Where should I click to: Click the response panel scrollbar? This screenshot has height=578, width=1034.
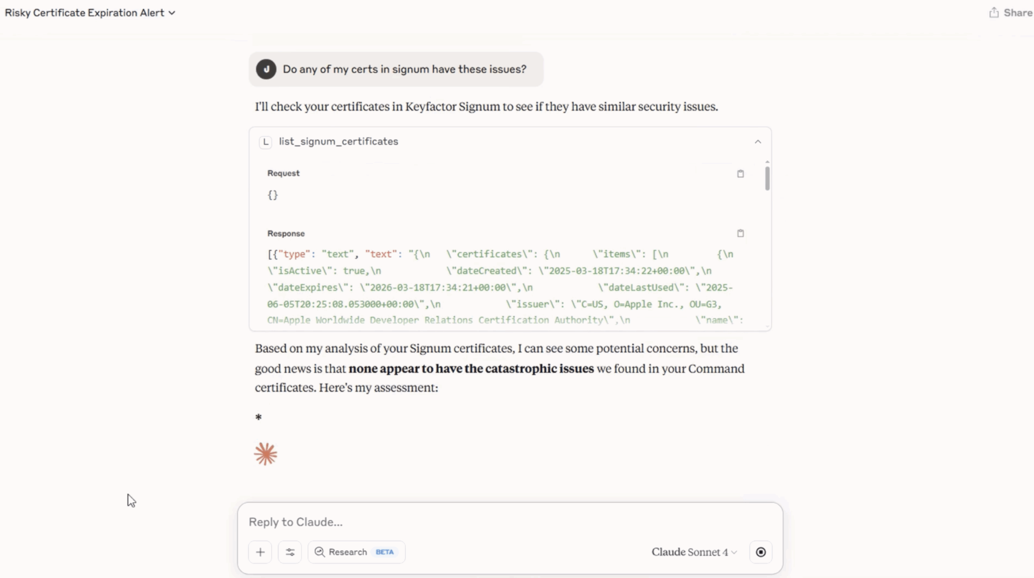click(x=767, y=179)
